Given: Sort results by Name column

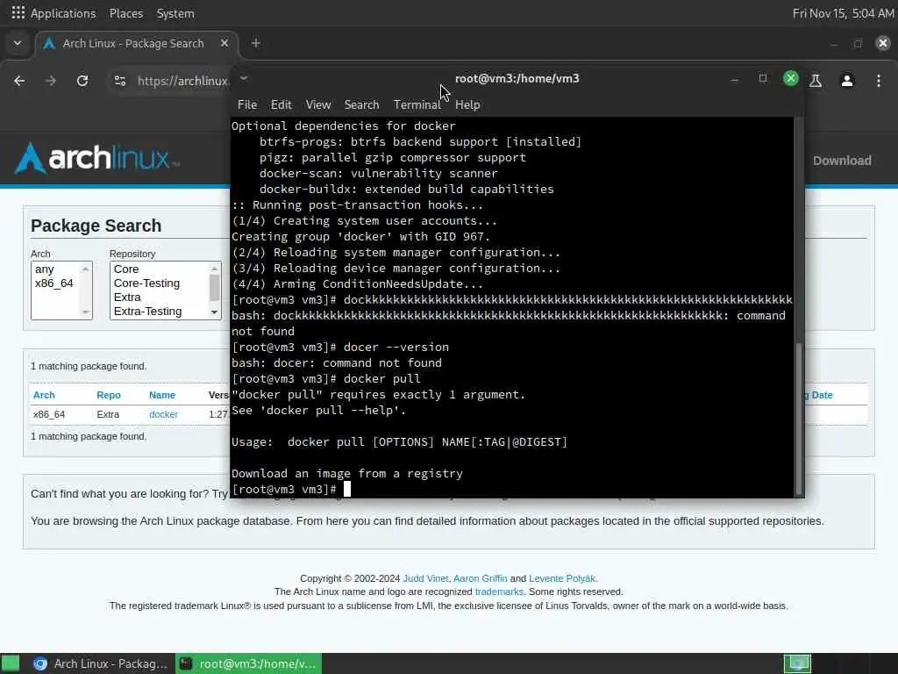Looking at the screenshot, I should pyautogui.click(x=162, y=395).
